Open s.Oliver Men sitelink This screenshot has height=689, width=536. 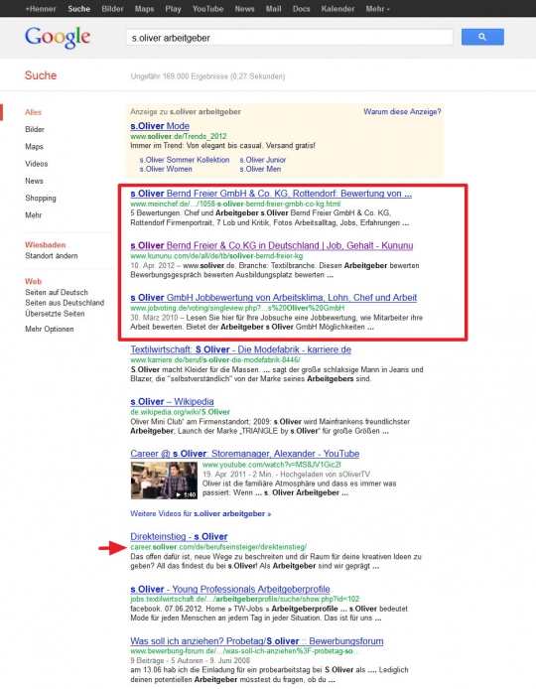click(260, 169)
